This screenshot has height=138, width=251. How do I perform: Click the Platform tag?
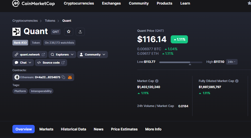click(20, 91)
